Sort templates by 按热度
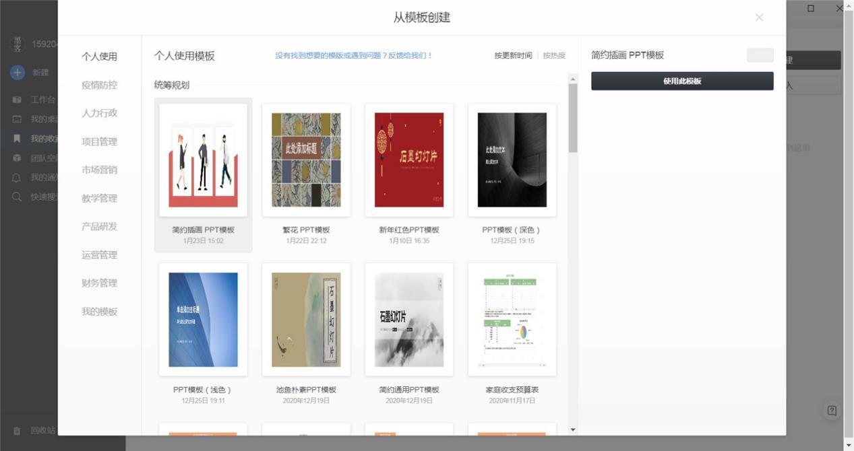 (554, 56)
